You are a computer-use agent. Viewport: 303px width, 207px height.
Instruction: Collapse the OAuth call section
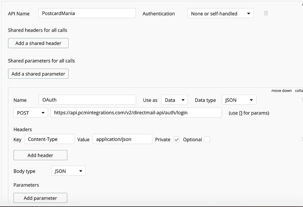click(299, 91)
